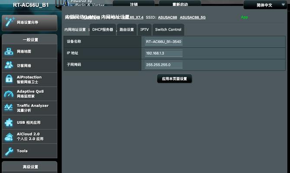The height and width of the screenshot is (173, 290).
Task: Click the Traffic Analyzer chart icon
Action: pyautogui.click(x=9, y=108)
